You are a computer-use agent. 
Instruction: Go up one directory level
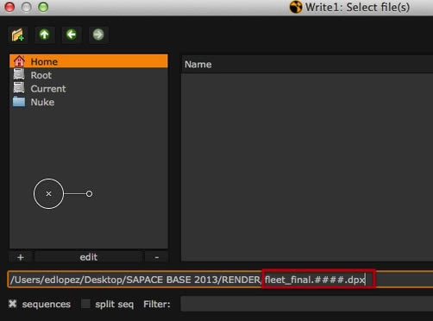point(45,35)
